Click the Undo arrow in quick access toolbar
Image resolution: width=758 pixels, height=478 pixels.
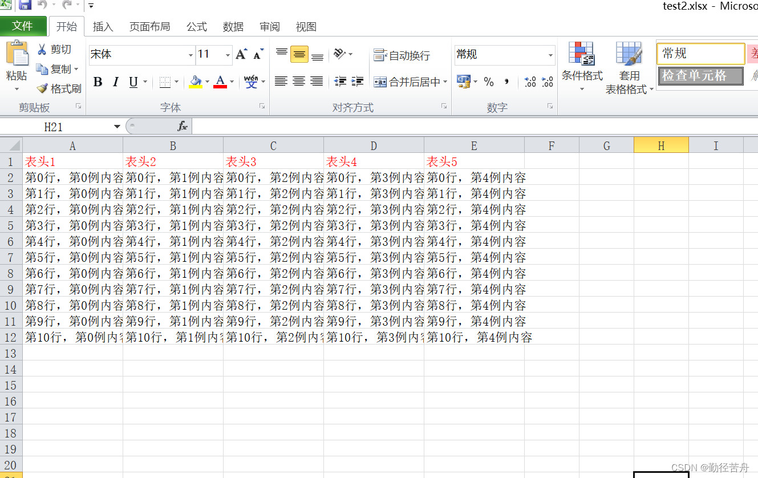coord(42,5)
